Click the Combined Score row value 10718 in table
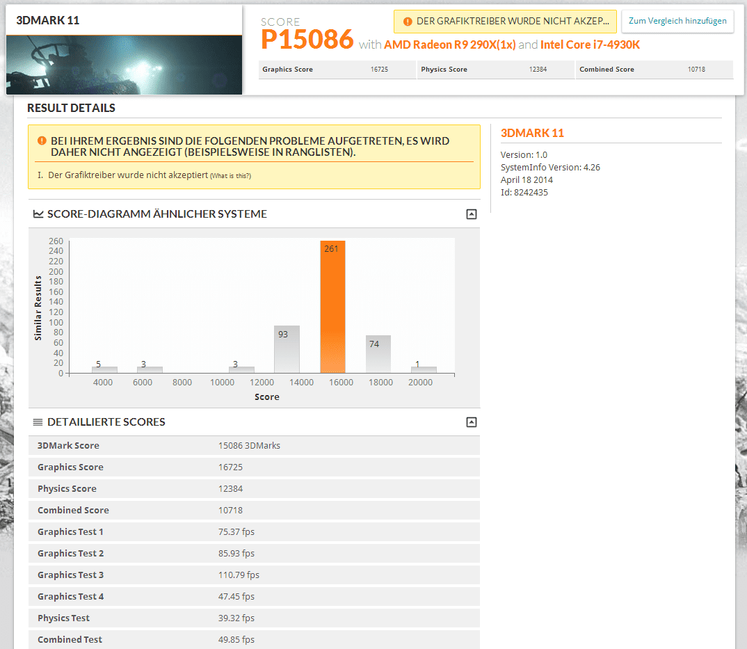747x649 pixels. tap(230, 511)
